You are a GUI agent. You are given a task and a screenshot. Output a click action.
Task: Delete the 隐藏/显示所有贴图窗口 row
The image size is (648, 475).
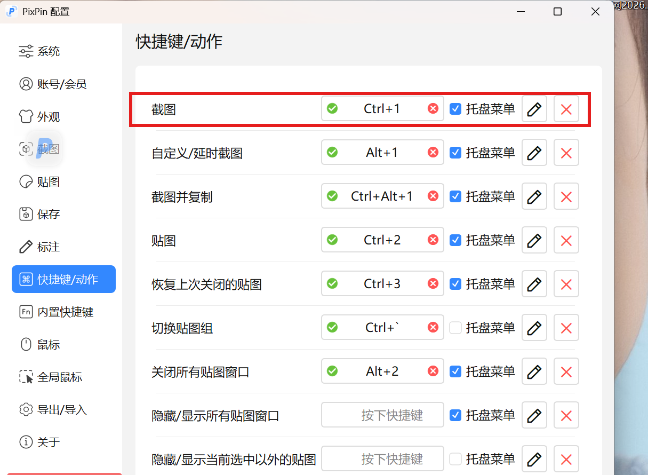[566, 415]
